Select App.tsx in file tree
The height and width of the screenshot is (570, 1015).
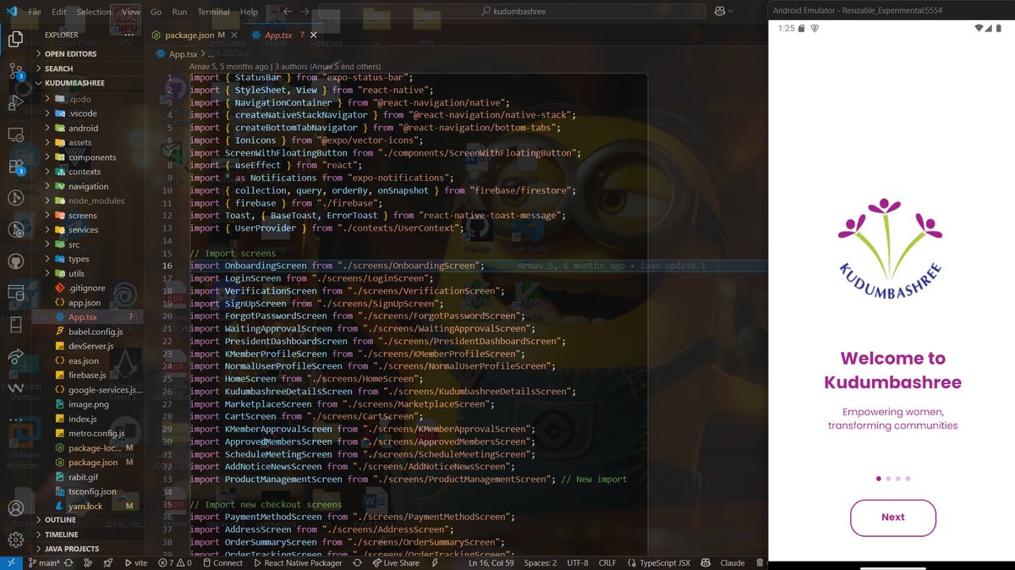82,317
